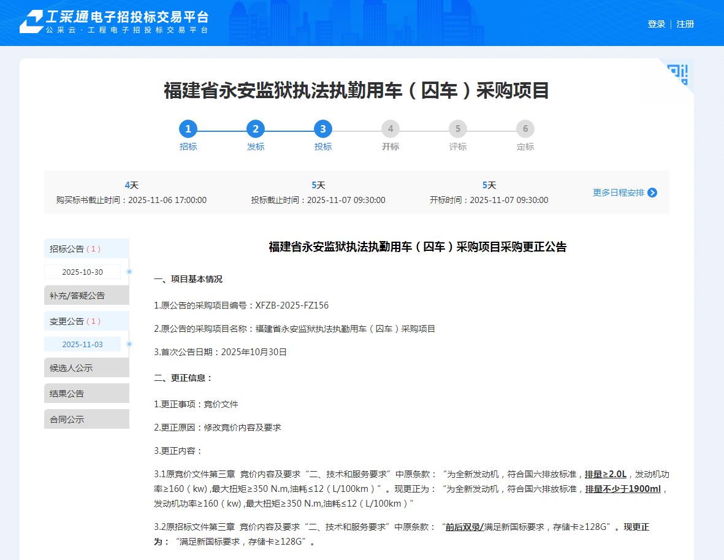Open the 合同公示 tab

pyautogui.click(x=86, y=419)
